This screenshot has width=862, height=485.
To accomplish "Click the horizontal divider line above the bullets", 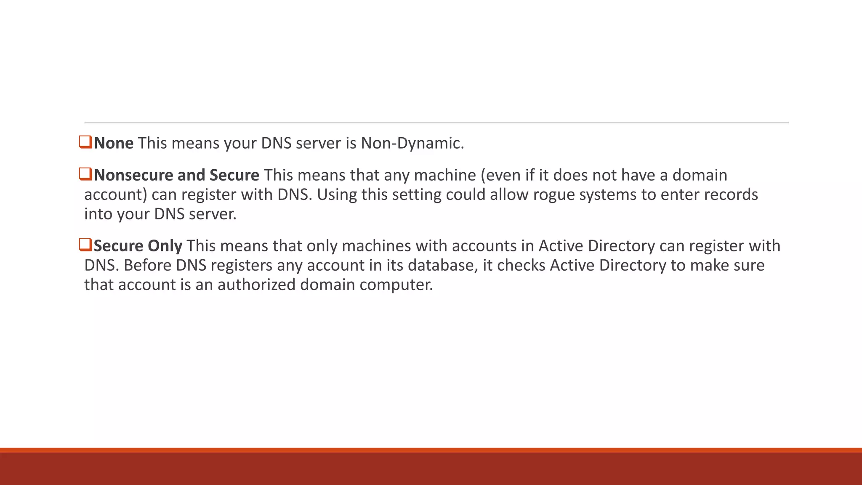I will click(x=436, y=123).
